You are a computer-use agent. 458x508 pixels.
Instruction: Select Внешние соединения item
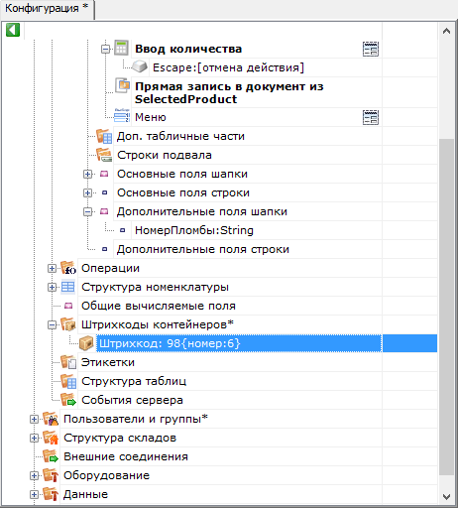tap(126, 456)
